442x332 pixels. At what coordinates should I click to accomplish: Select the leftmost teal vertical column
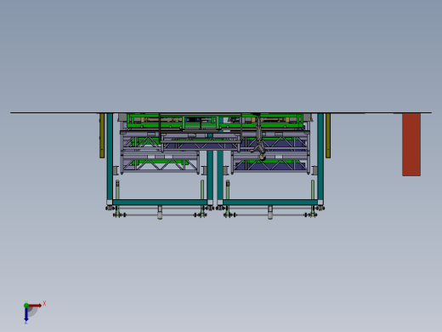[x=110, y=157]
